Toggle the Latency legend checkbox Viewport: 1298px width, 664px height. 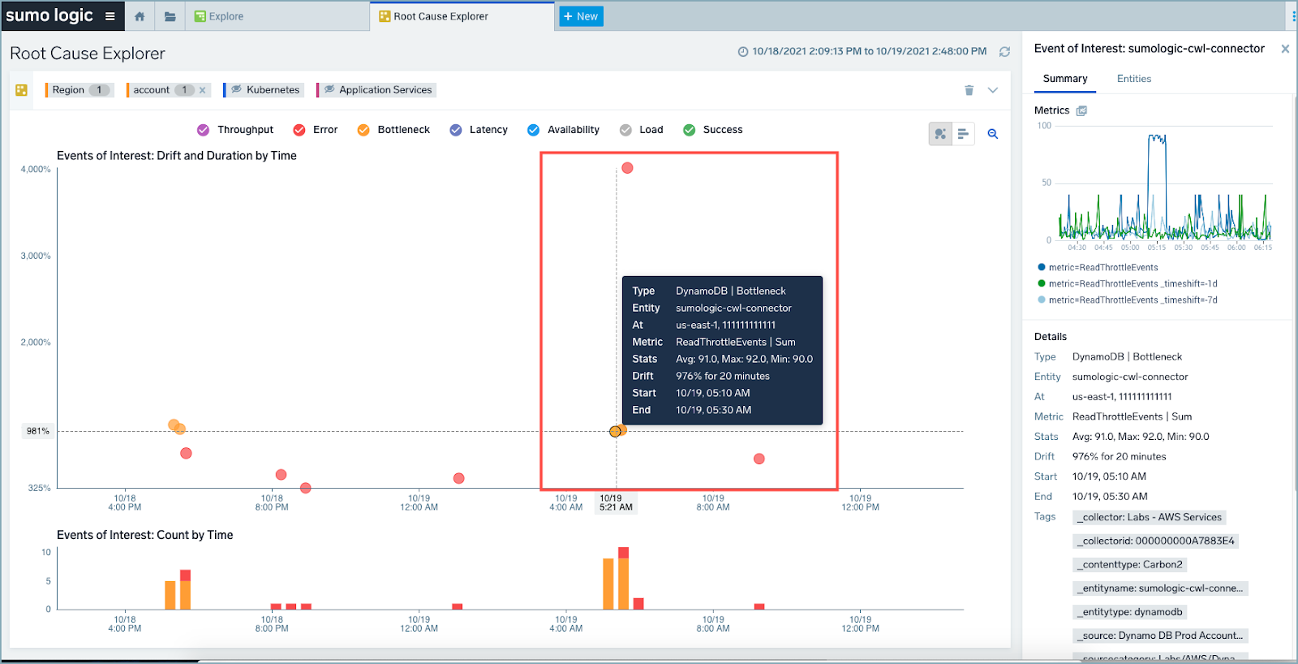point(456,130)
